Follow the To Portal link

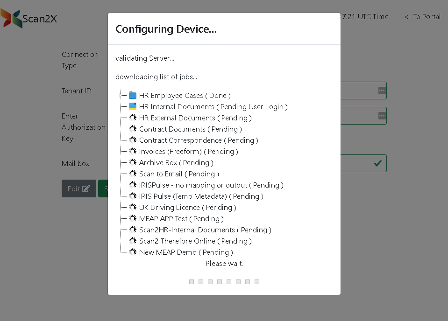coord(422,17)
